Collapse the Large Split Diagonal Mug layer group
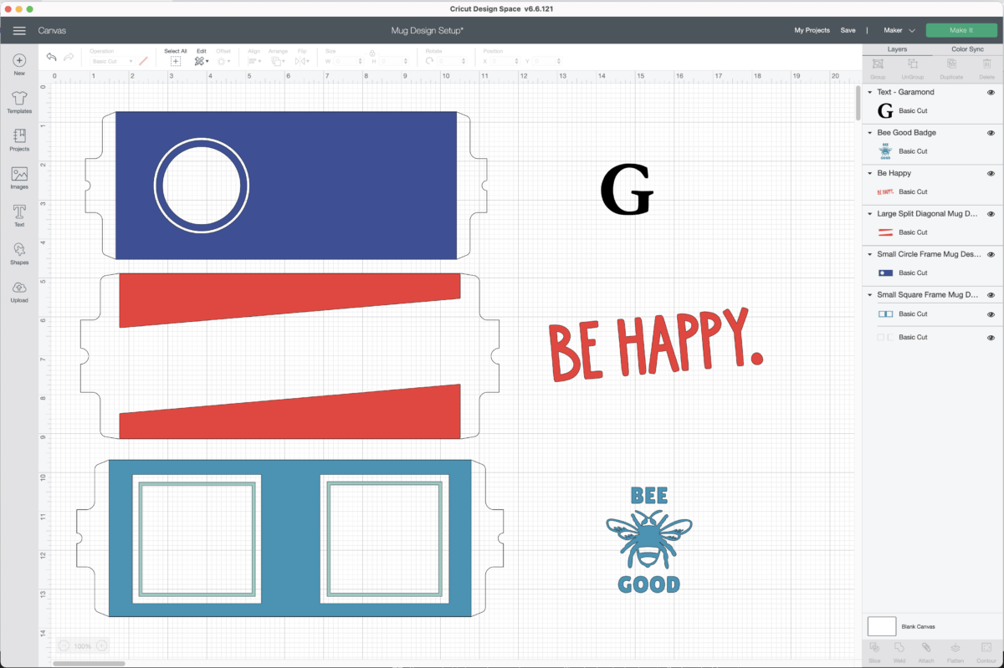This screenshot has width=1004, height=668. click(x=870, y=214)
